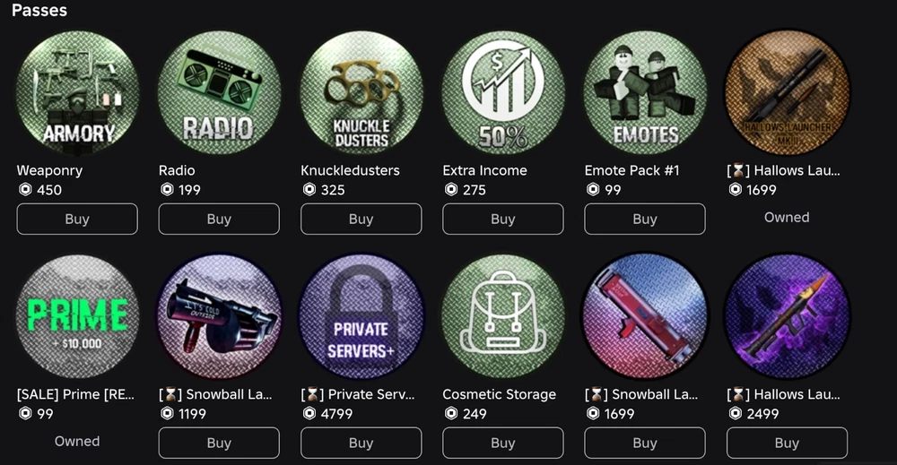View the red Snowball Launcher icon
897x465 pixels.
(645, 316)
